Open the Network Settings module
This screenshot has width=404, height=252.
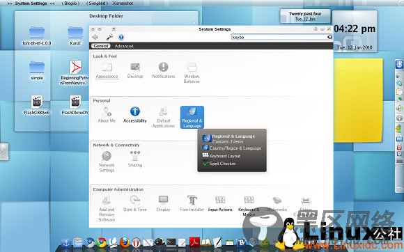click(107, 162)
